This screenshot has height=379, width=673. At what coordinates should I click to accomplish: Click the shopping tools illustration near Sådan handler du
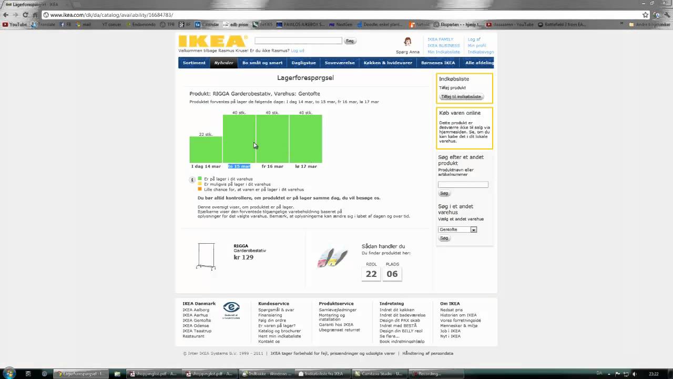[332, 257]
